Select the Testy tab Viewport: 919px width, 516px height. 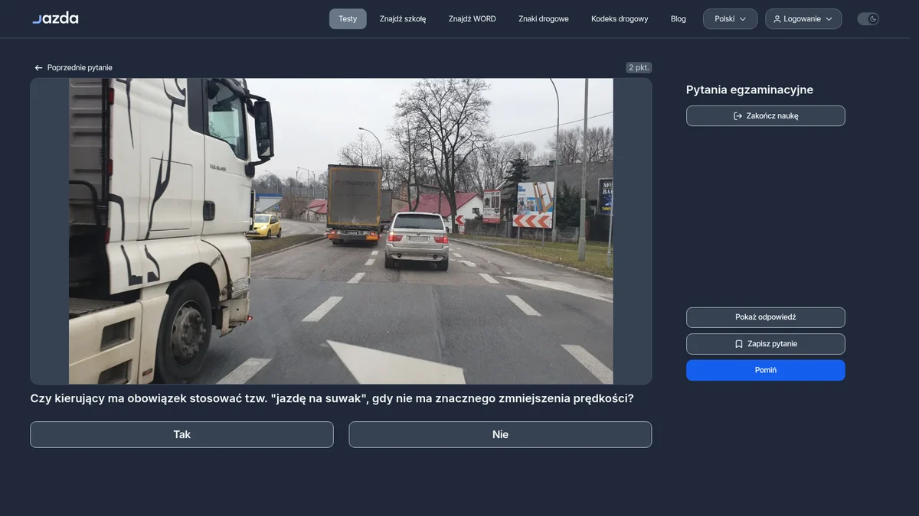tap(348, 19)
